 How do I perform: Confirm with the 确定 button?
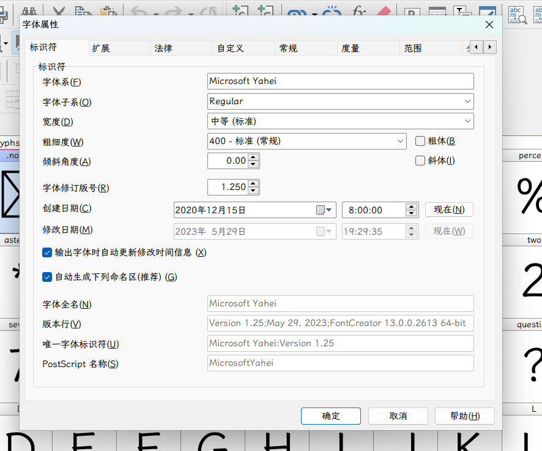[331, 415]
